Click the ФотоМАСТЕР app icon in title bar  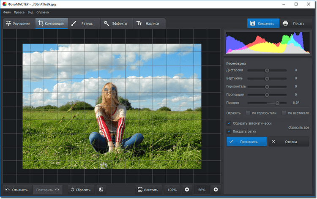(5, 4)
